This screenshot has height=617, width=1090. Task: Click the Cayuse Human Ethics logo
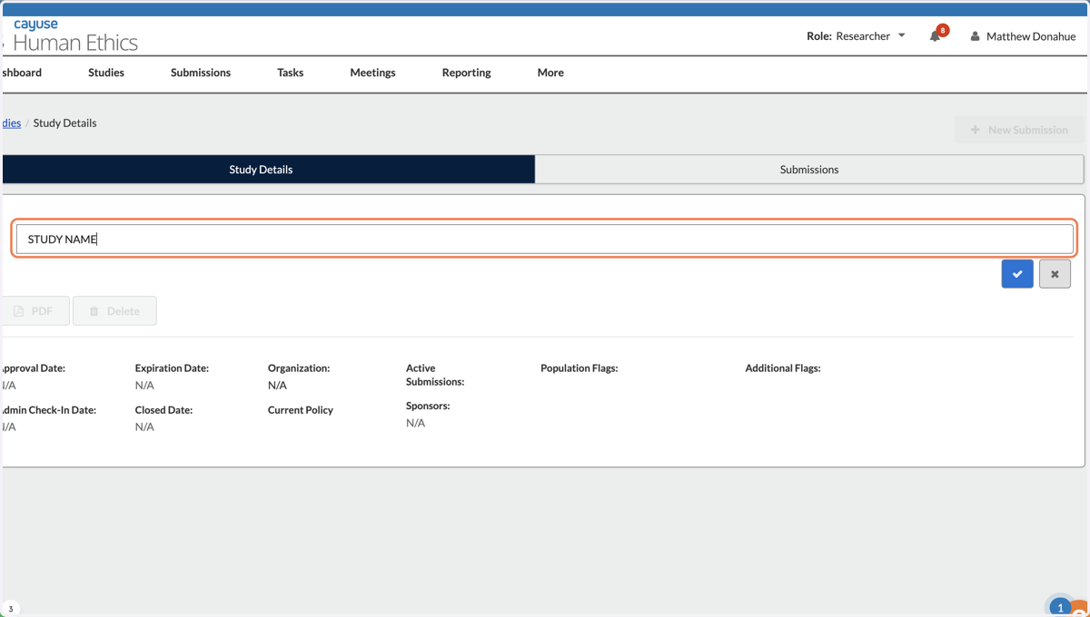(x=74, y=36)
